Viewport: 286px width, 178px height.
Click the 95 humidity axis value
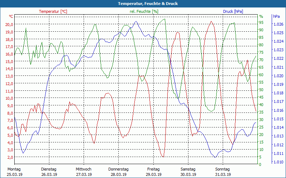[261, 22]
